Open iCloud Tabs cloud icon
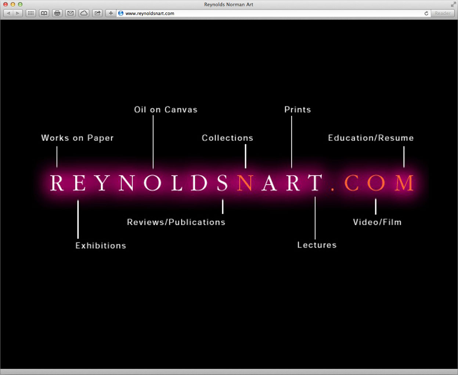This screenshot has height=375, width=458. [x=84, y=13]
